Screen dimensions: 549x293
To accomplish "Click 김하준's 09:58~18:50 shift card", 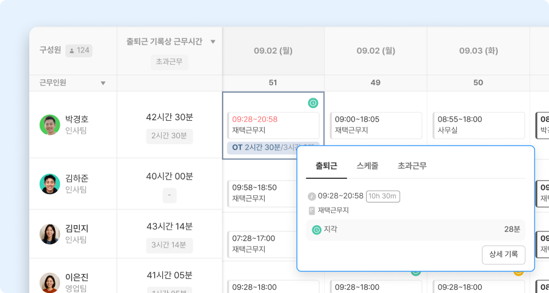I will (262, 194).
